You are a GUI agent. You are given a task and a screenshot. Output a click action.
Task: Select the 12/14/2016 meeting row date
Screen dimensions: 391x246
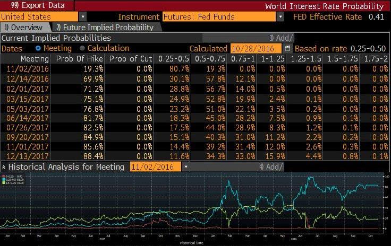pos(27,78)
